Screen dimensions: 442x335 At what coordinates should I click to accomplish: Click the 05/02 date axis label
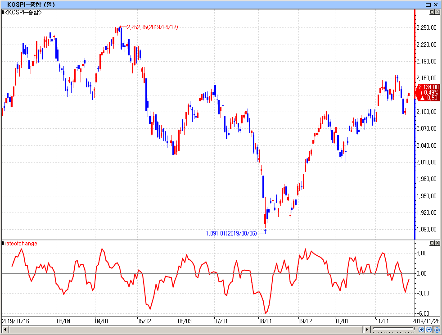click(144, 321)
